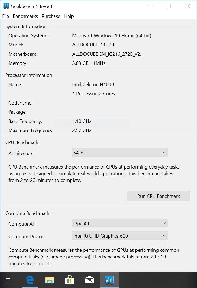Viewport: 197px width, 288px height.
Task: Open Task View in the taskbar
Action: click(9, 280)
